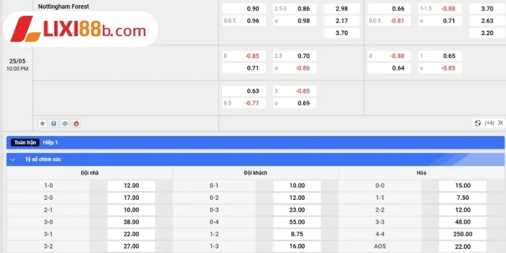Click first-half handicap odds 0.66
506x253 pixels.
point(389,9)
